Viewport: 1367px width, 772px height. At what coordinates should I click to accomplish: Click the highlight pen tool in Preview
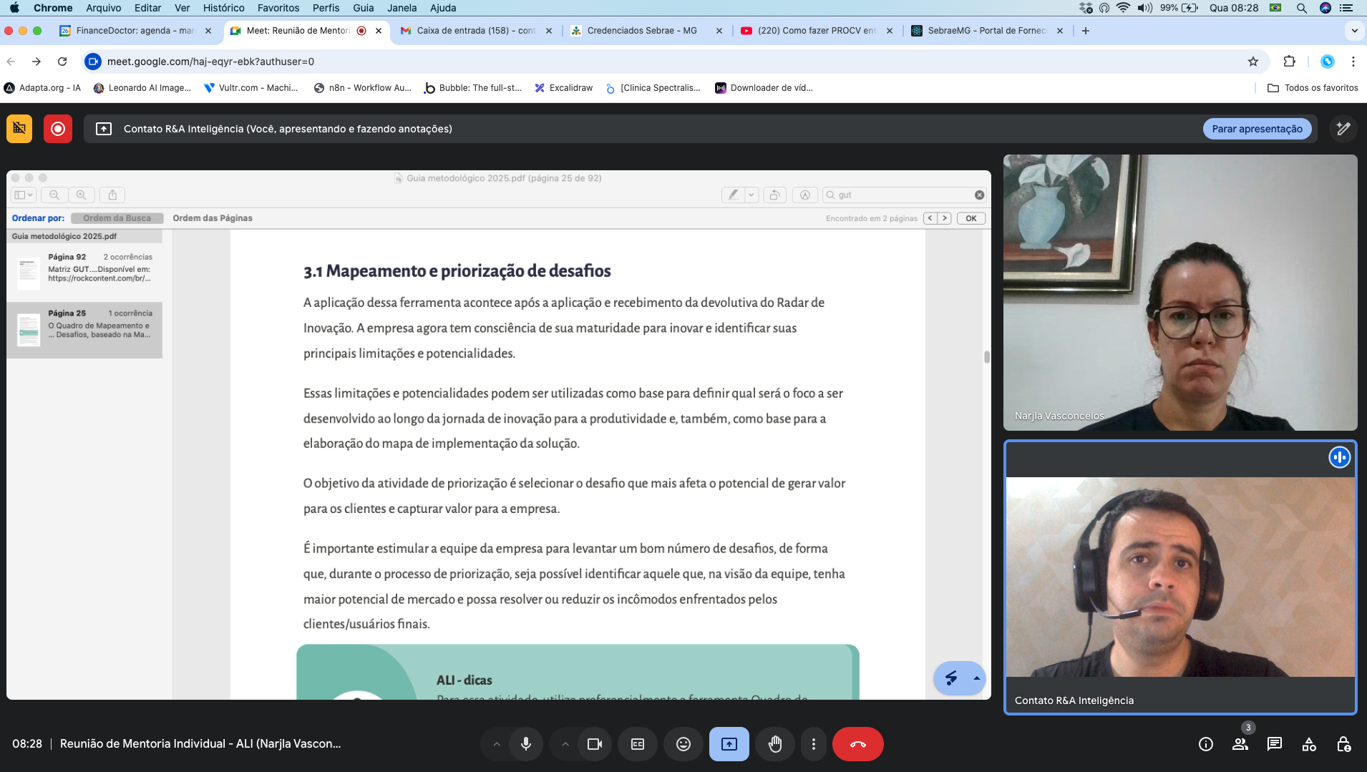coord(733,195)
